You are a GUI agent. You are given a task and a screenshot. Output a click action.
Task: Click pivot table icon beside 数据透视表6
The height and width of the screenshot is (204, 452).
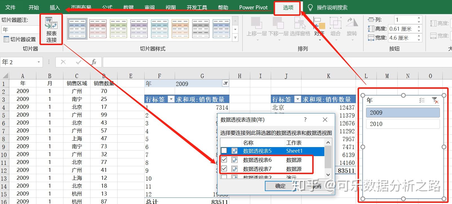pyautogui.click(x=234, y=160)
